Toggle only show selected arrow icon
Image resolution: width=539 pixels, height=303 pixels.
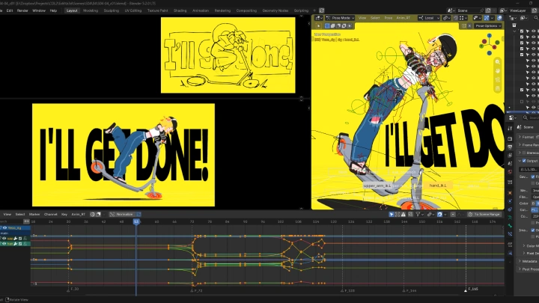point(392,215)
